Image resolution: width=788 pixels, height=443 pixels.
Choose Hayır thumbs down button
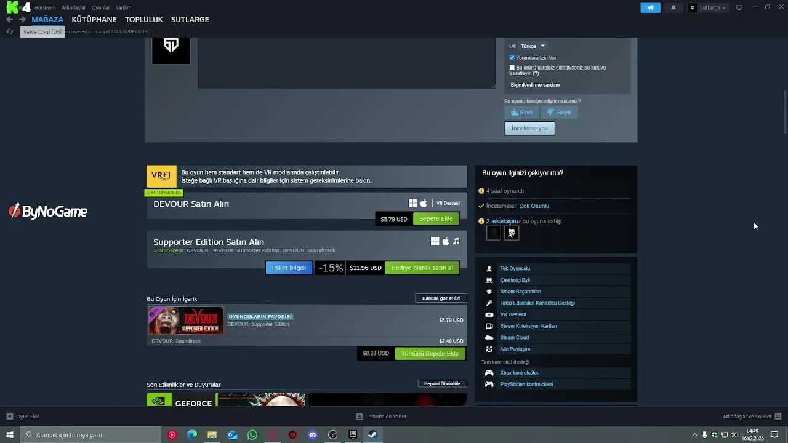(x=560, y=113)
